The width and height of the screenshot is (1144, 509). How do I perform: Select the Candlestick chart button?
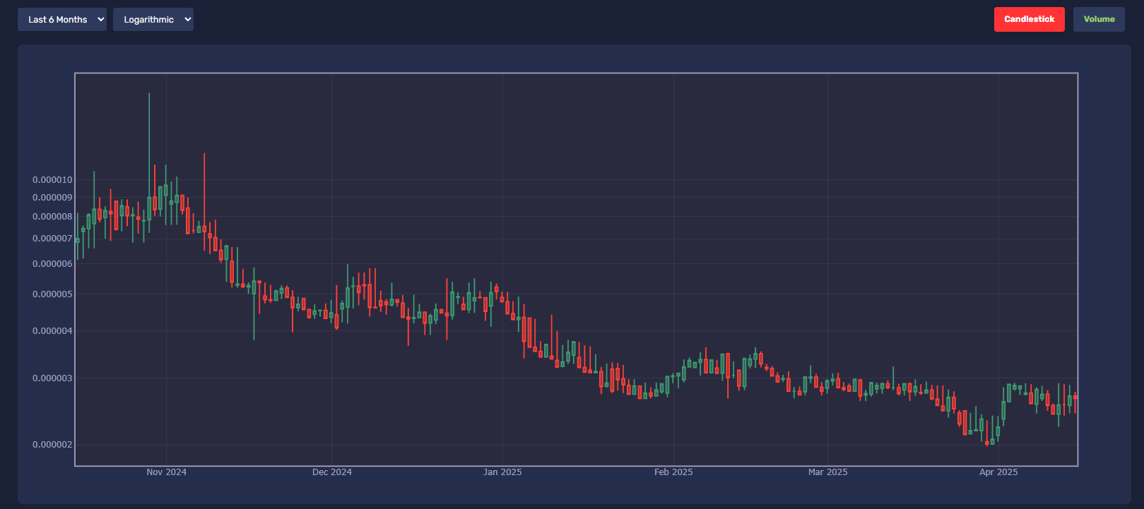(x=1029, y=20)
